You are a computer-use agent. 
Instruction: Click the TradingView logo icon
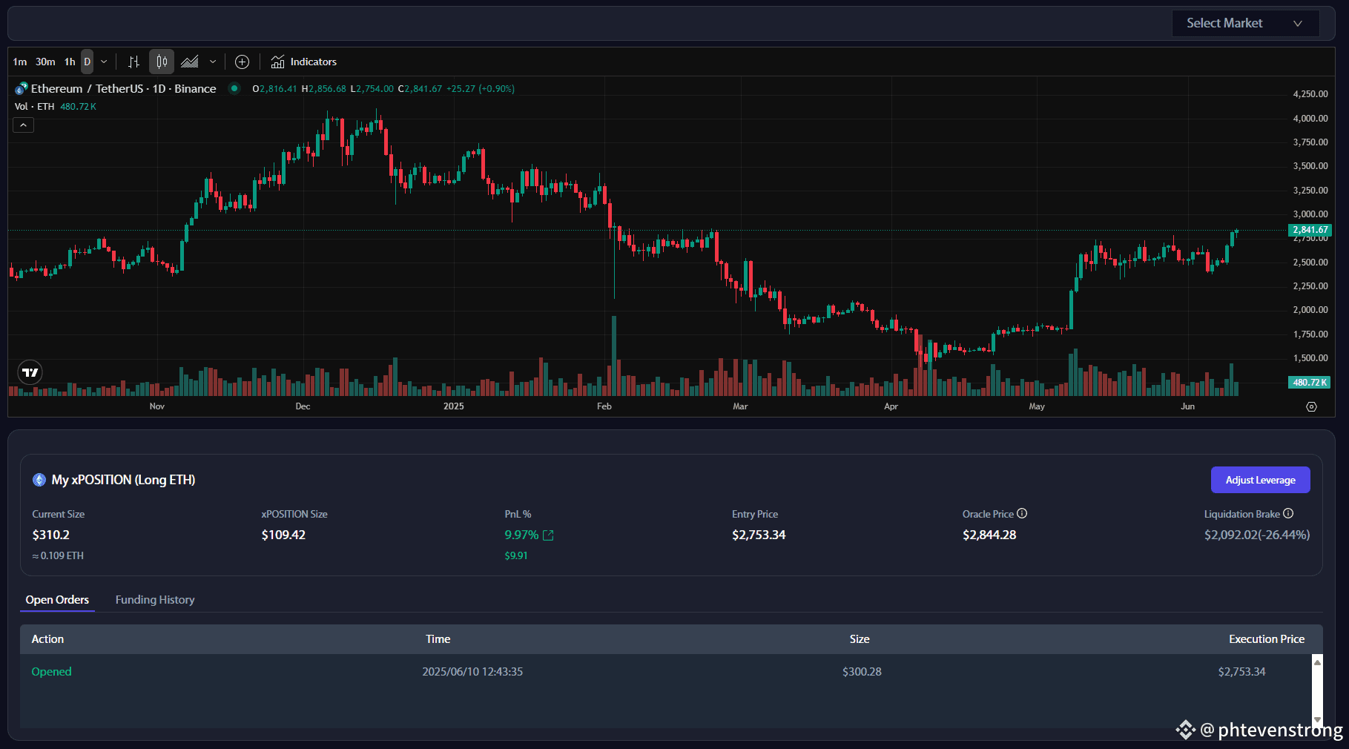click(x=30, y=372)
